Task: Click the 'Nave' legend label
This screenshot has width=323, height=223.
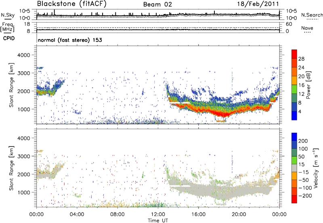Action: [307, 28]
